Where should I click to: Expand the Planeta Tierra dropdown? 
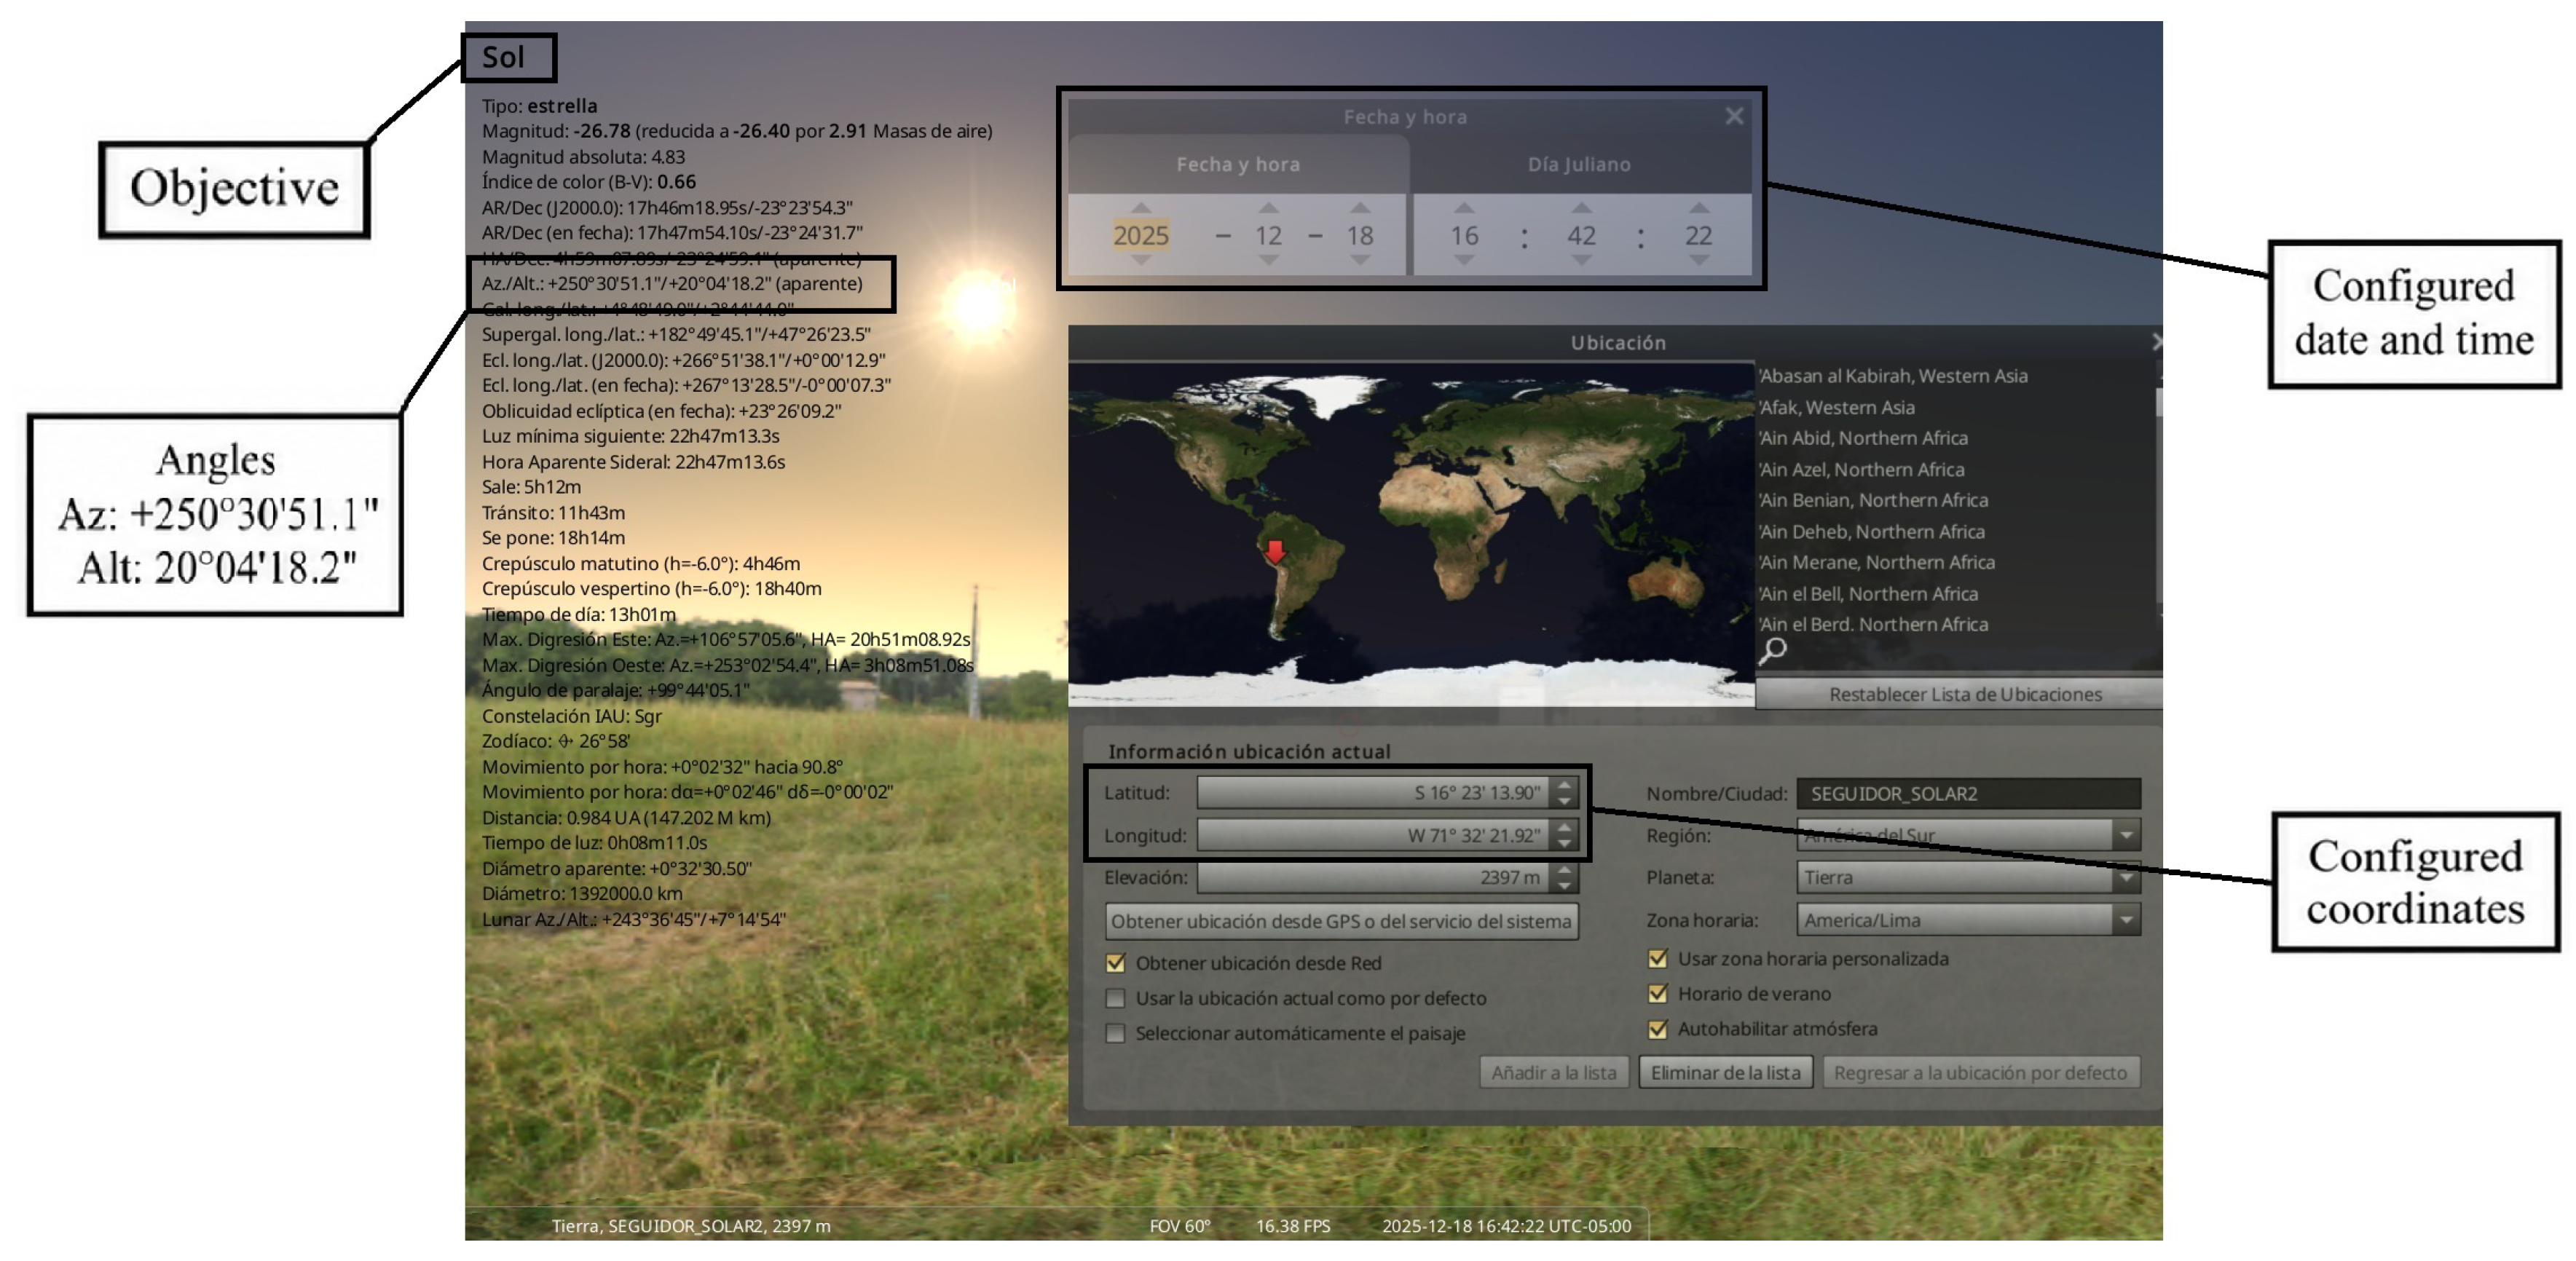click(x=1968, y=877)
